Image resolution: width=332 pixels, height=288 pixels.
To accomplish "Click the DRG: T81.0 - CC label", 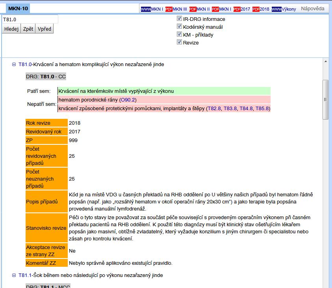I will point(46,77).
